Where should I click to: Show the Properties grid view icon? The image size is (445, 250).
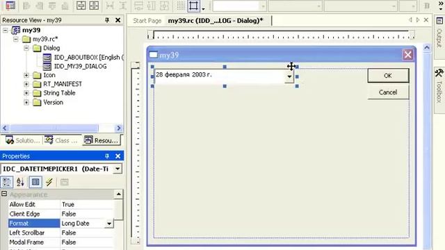pos(35,182)
